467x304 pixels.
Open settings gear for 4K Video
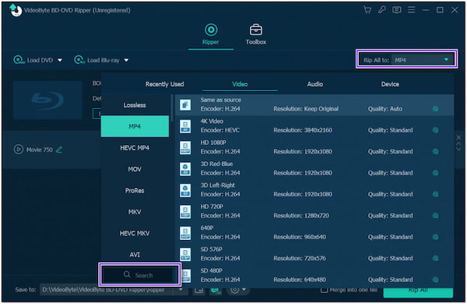click(435, 130)
